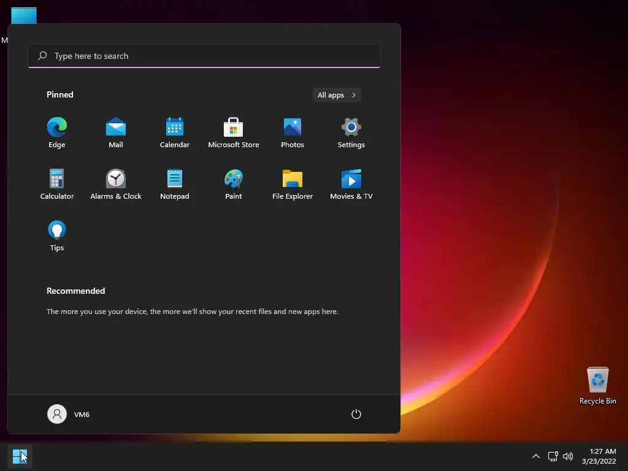Open the Calendar app
Viewport: 628px width, 471px height.
tap(175, 133)
